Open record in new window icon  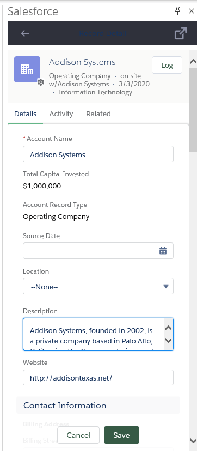pos(181,33)
